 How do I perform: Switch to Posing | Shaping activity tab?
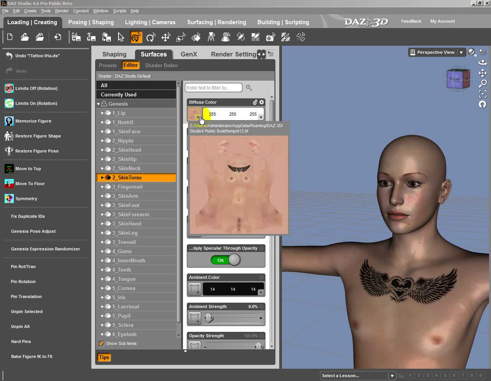[x=91, y=22]
